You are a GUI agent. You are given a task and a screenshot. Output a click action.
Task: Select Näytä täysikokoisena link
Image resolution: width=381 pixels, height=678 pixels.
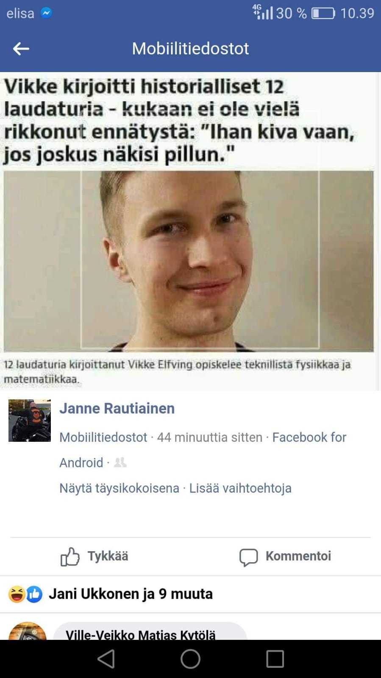coord(119,488)
